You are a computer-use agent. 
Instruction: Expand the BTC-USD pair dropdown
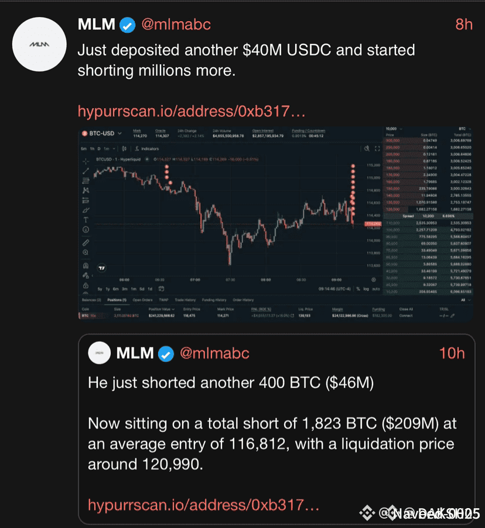click(x=120, y=133)
